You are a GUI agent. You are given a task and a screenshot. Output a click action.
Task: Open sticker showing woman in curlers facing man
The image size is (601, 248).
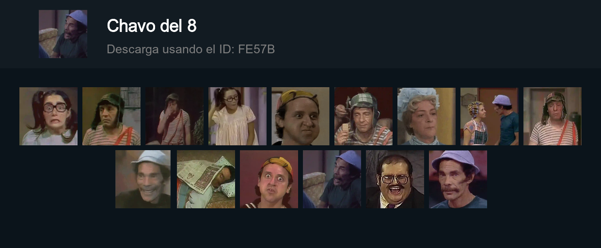[x=490, y=116]
